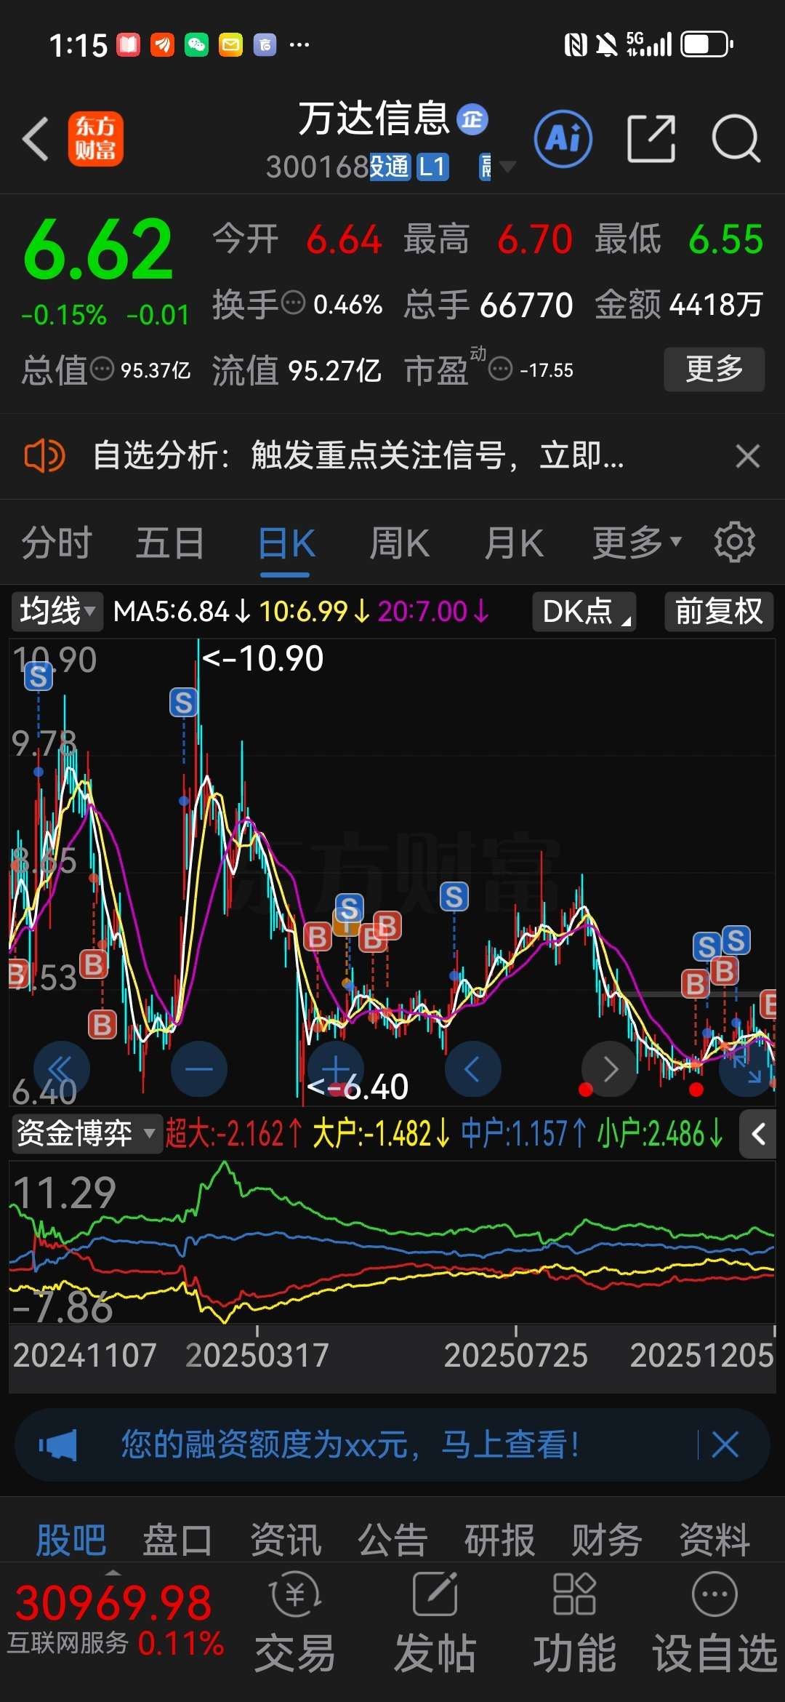Move chart right with right arrow
The image size is (785, 1702).
click(610, 1069)
